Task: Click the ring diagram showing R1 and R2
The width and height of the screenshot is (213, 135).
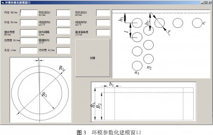Action: click(40, 90)
